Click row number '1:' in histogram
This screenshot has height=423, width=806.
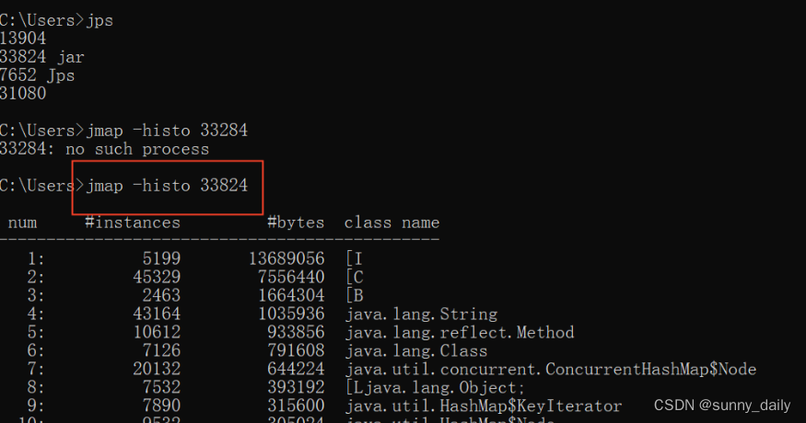tap(36, 258)
